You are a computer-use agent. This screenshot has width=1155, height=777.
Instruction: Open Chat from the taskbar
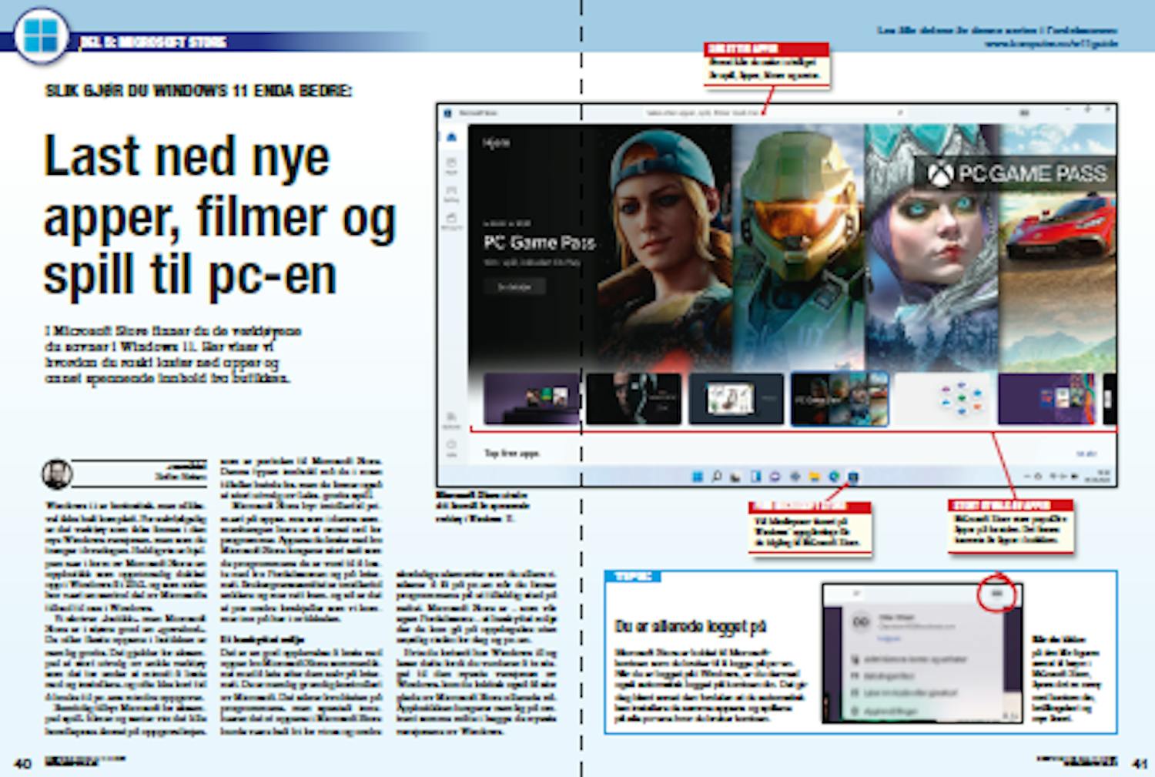click(775, 477)
